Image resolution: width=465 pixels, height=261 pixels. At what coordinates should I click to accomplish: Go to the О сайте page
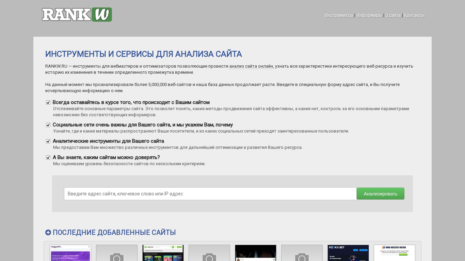pyautogui.click(x=393, y=15)
